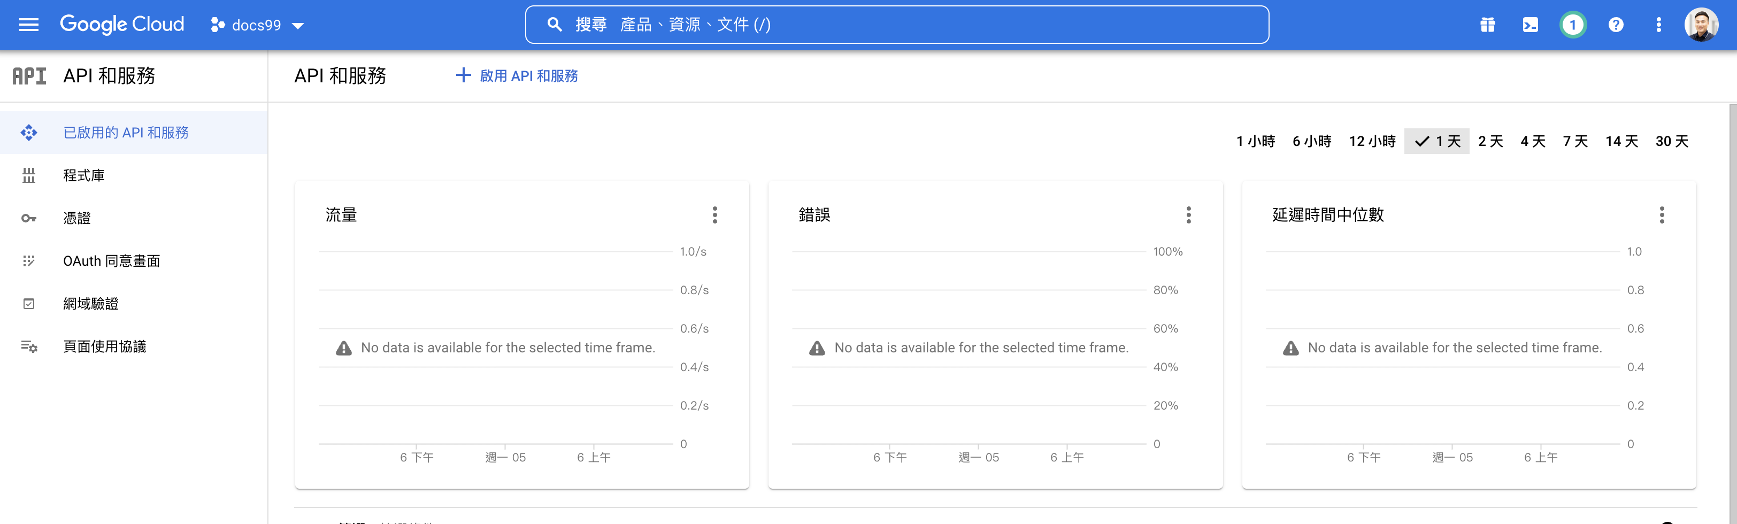Screen dimensions: 1737x524
Task: Click the user account avatar
Action: pyautogui.click(x=1701, y=25)
